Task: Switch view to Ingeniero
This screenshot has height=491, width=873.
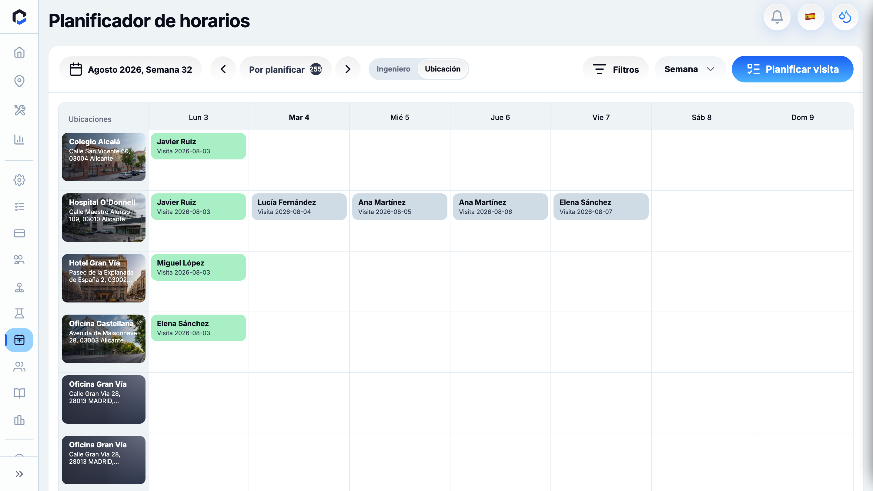Action: [x=393, y=69]
